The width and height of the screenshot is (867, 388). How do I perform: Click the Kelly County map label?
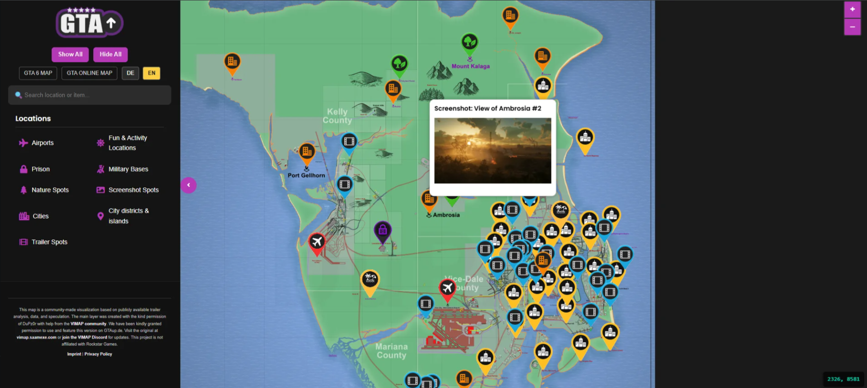click(x=337, y=116)
